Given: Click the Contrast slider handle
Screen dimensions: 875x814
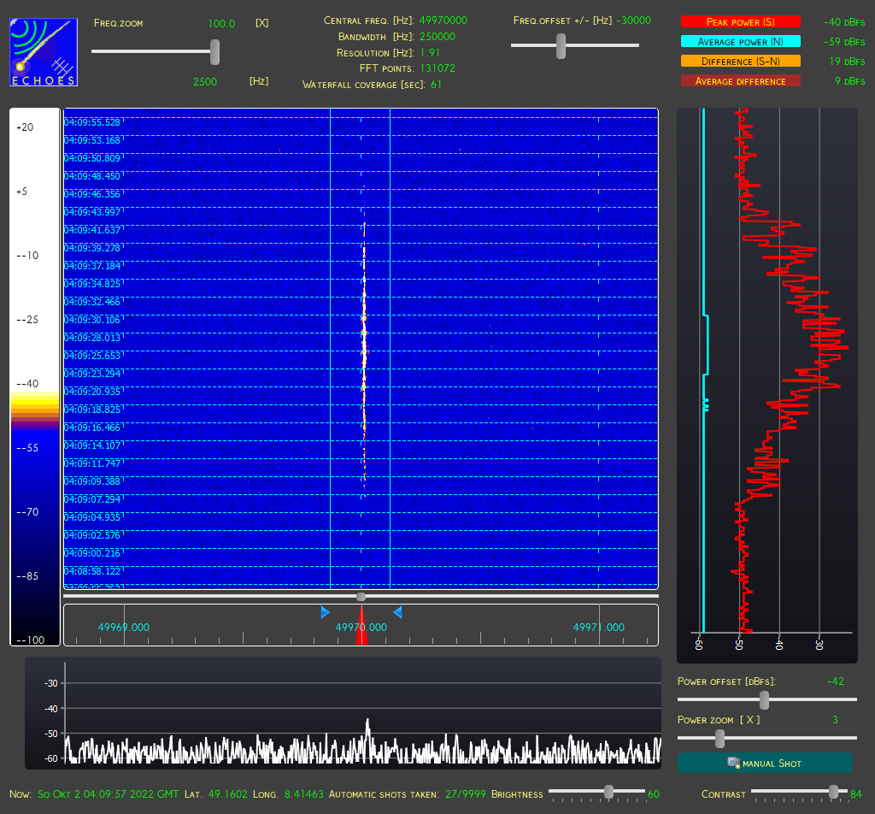Looking at the screenshot, I should pos(834,792).
